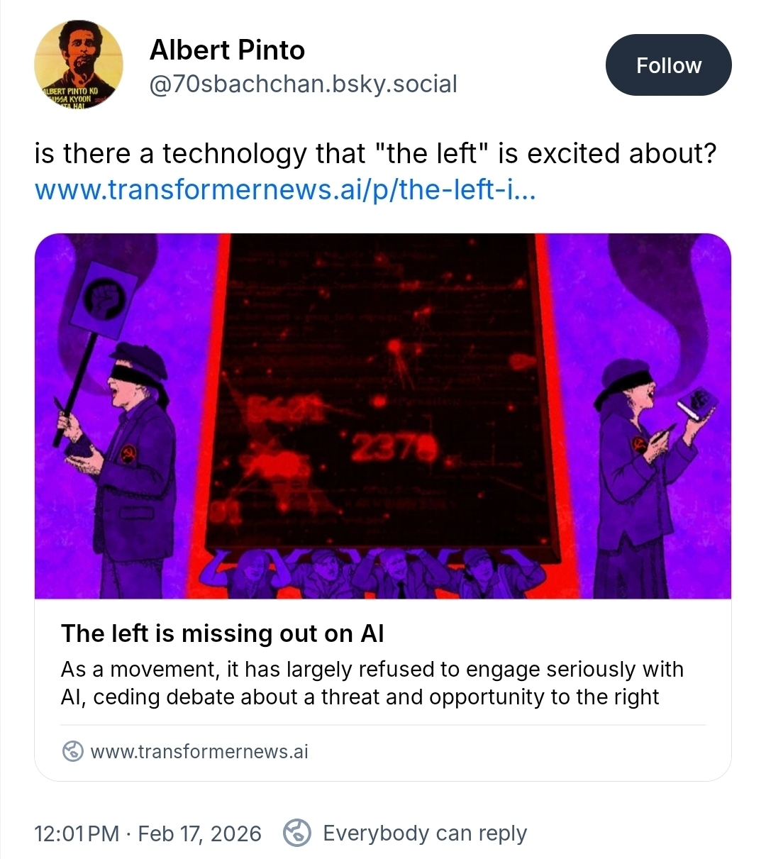Open the transformernews.ai URL in post text
The height and width of the screenshot is (859, 766).
tap(285, 189)
